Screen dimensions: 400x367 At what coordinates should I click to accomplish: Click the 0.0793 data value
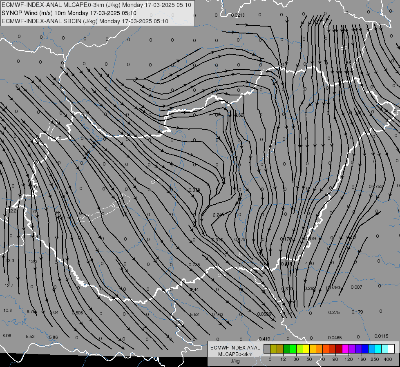[333, 287]
